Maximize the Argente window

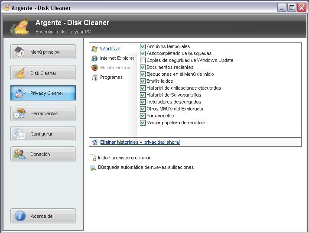click(292, 8)
